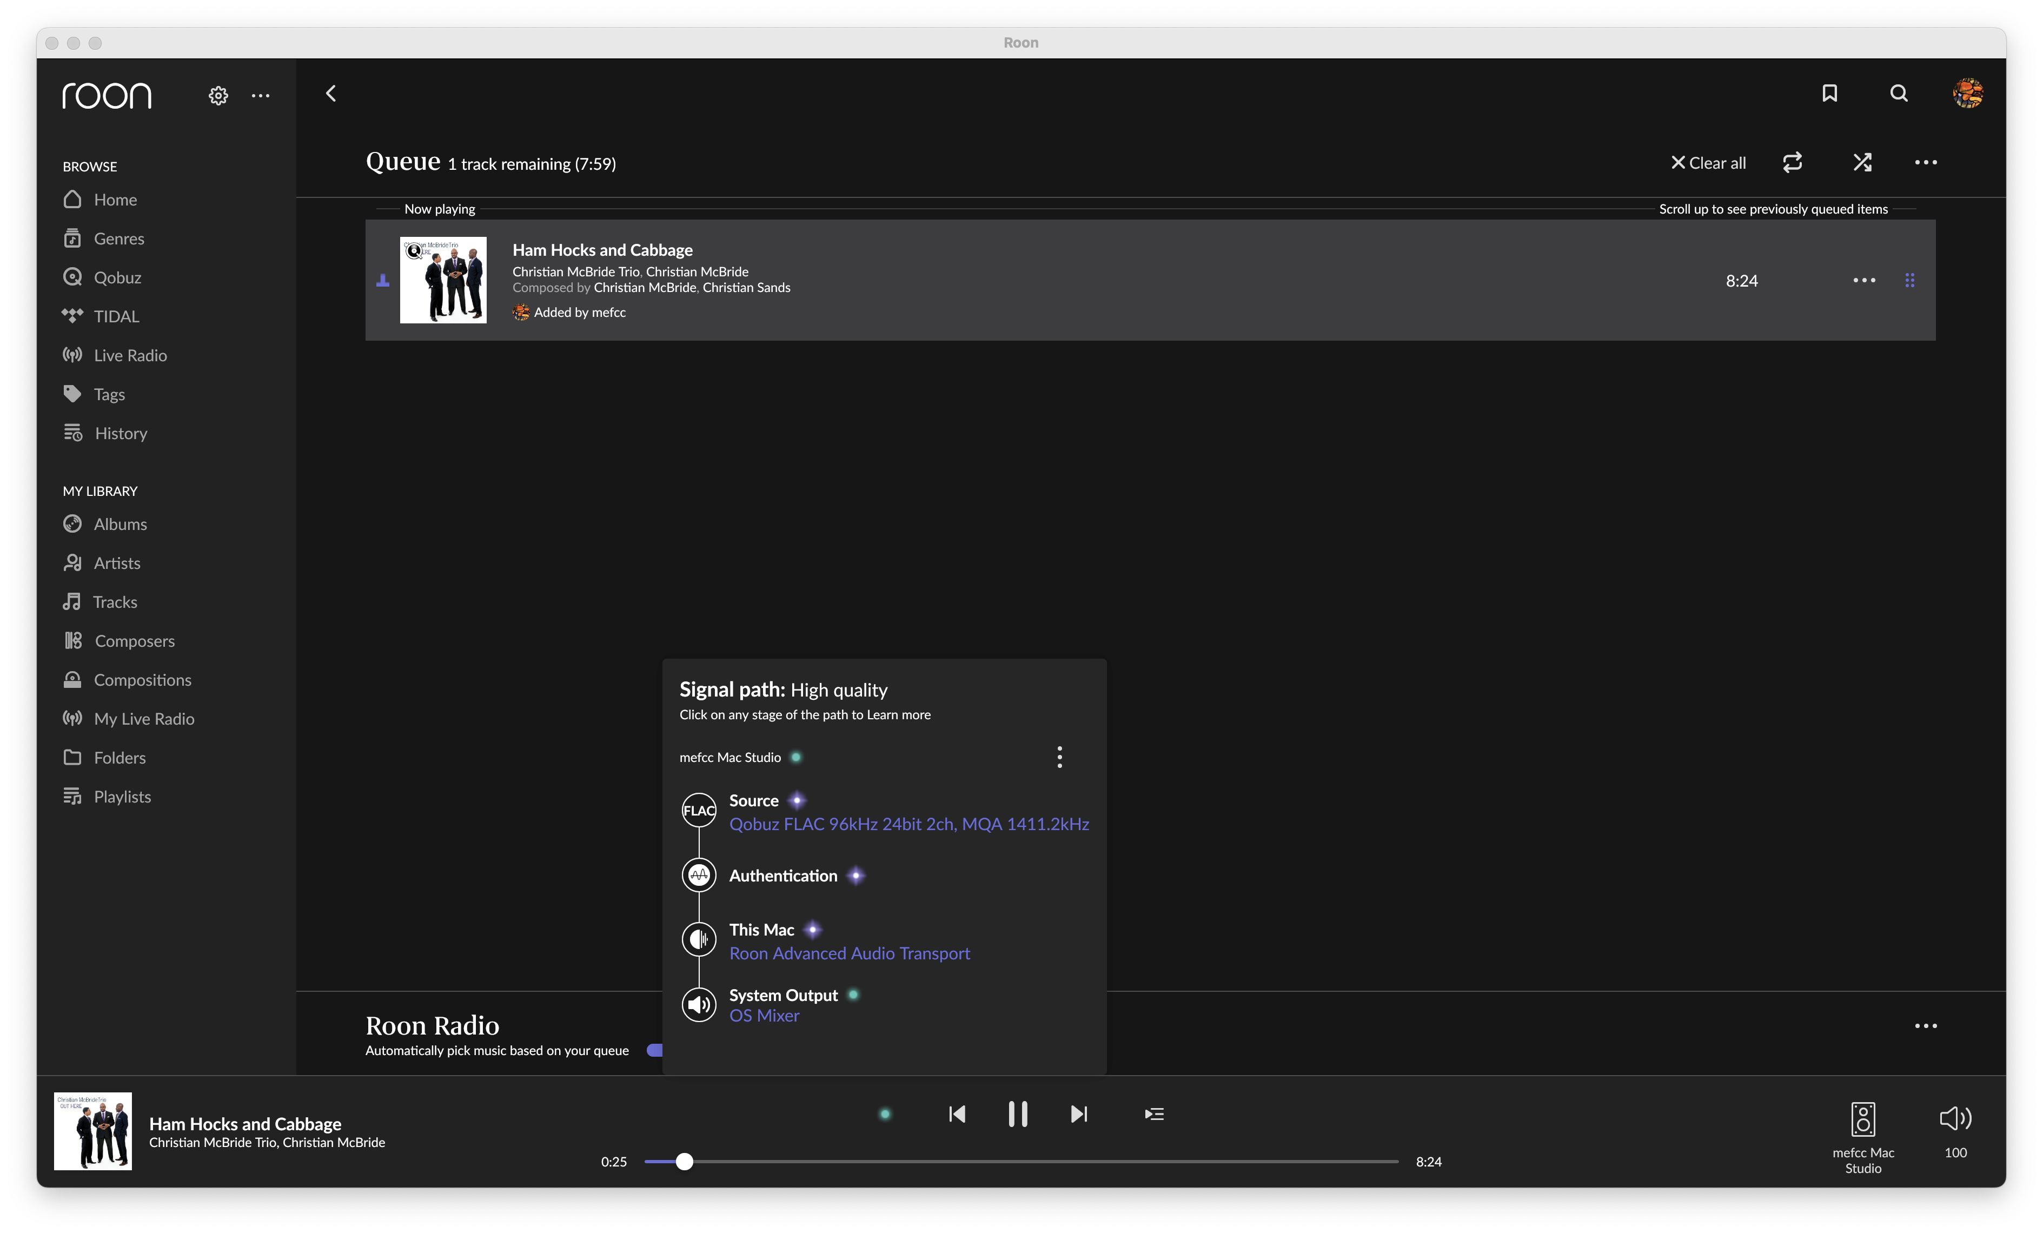This screenshot has height=1233, width=2043.
Task: Open the signal path zone three-dot menu
Action: [1059, 757]
